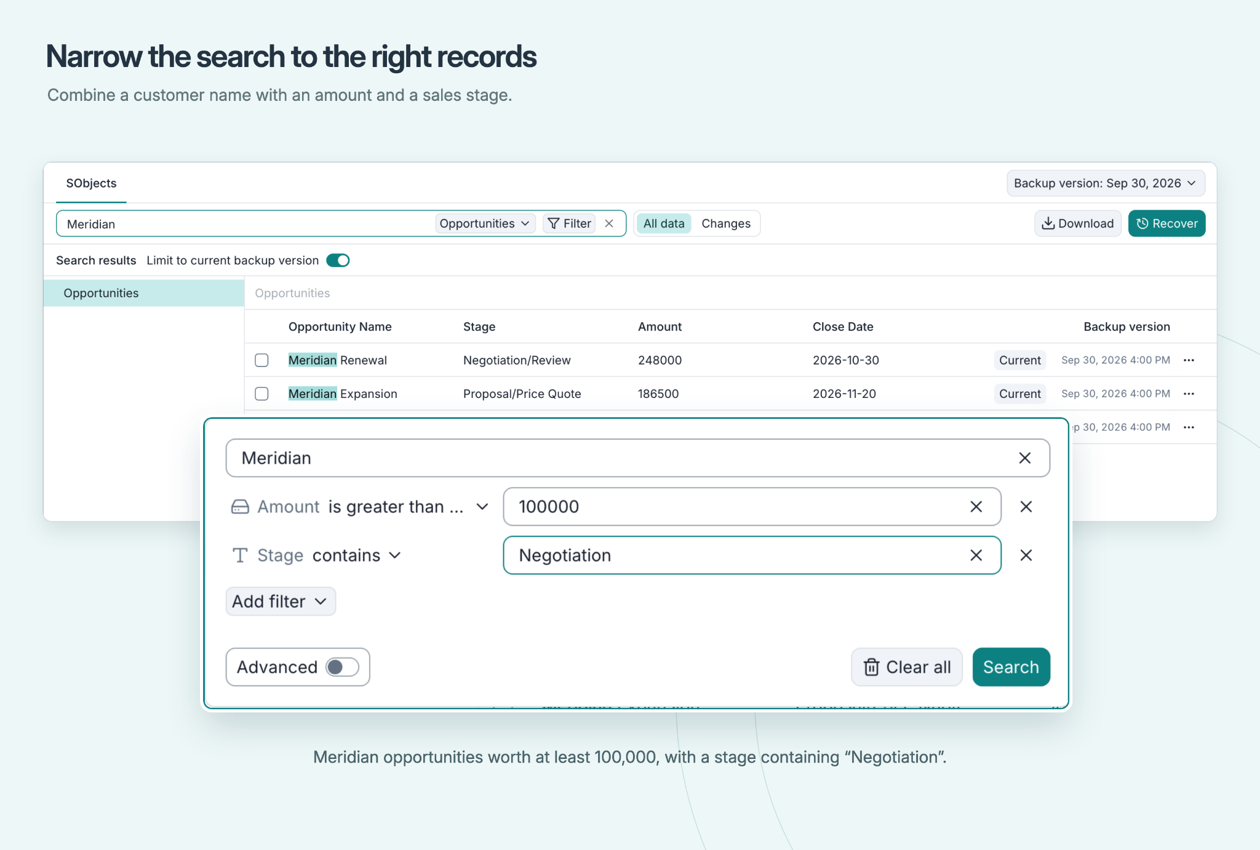
Task: Click the Negotiation/Review stage cell
Action: click(x=517, y=360)
